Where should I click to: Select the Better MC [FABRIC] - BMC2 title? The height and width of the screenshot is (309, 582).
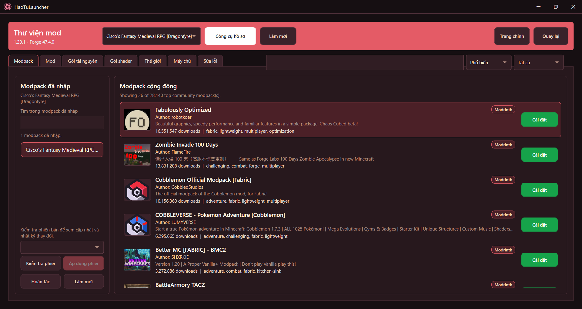[x=190, y=250]
